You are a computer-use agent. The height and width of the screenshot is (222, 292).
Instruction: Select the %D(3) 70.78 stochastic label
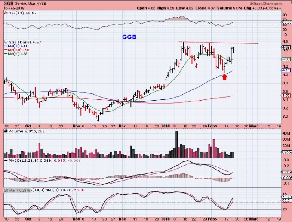(59, 190)
